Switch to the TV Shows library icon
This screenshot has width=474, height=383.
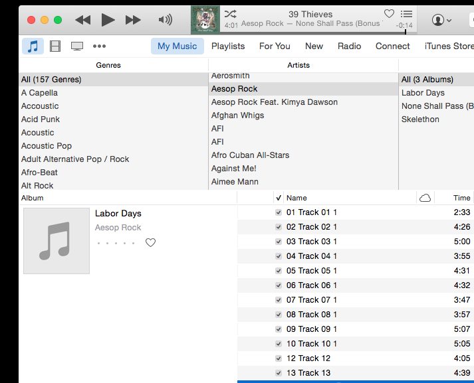[x=77, y=46]
